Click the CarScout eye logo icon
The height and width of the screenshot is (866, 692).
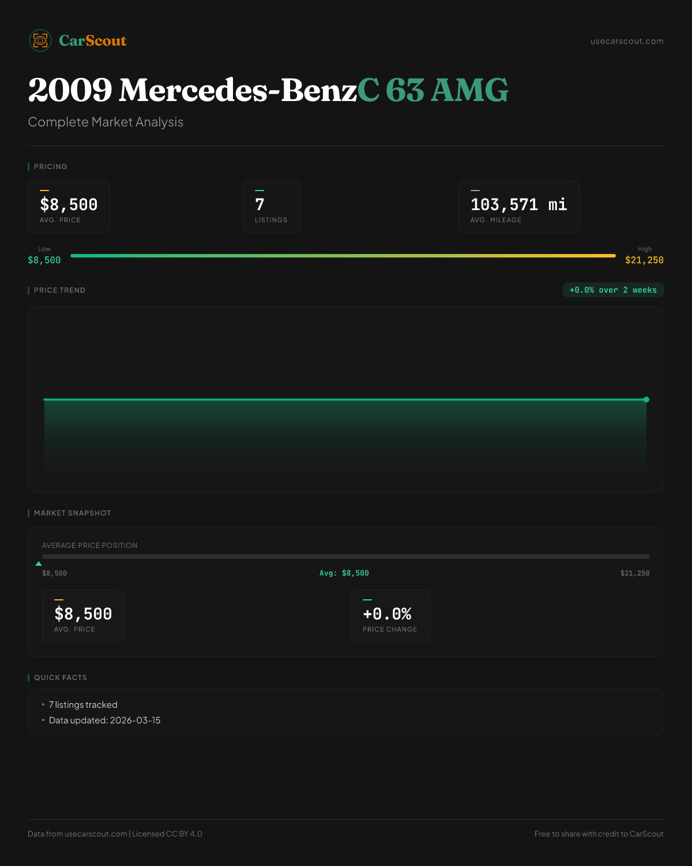pos(40,40)
